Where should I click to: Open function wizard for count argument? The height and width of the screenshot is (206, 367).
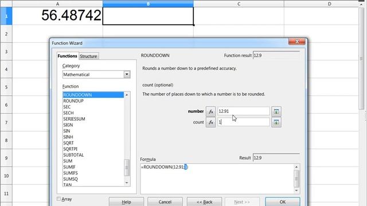(x=210, y=122)
